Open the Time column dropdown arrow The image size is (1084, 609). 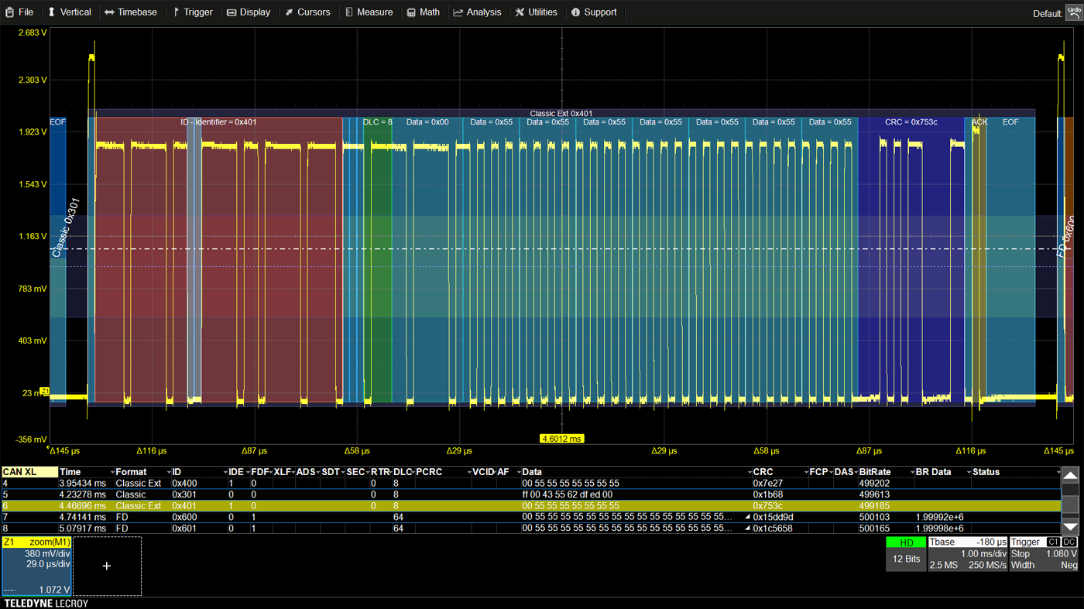[112, 472]
